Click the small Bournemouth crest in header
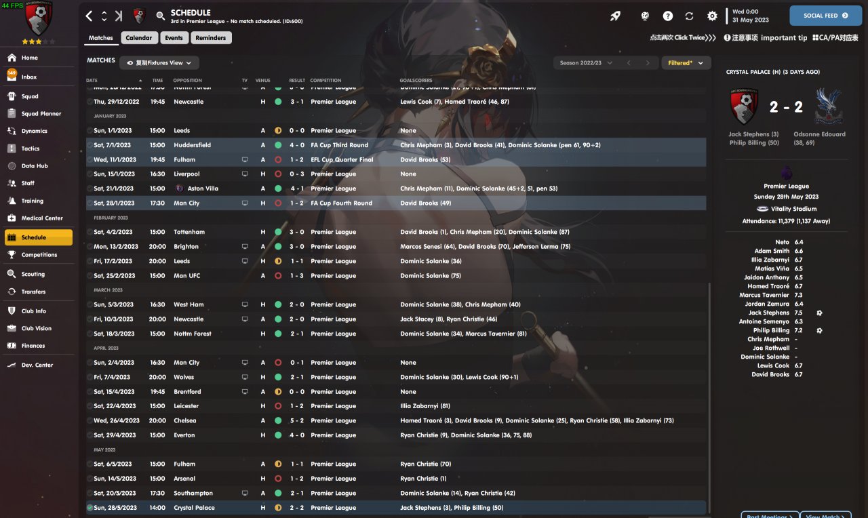 (x=140, y=16)
